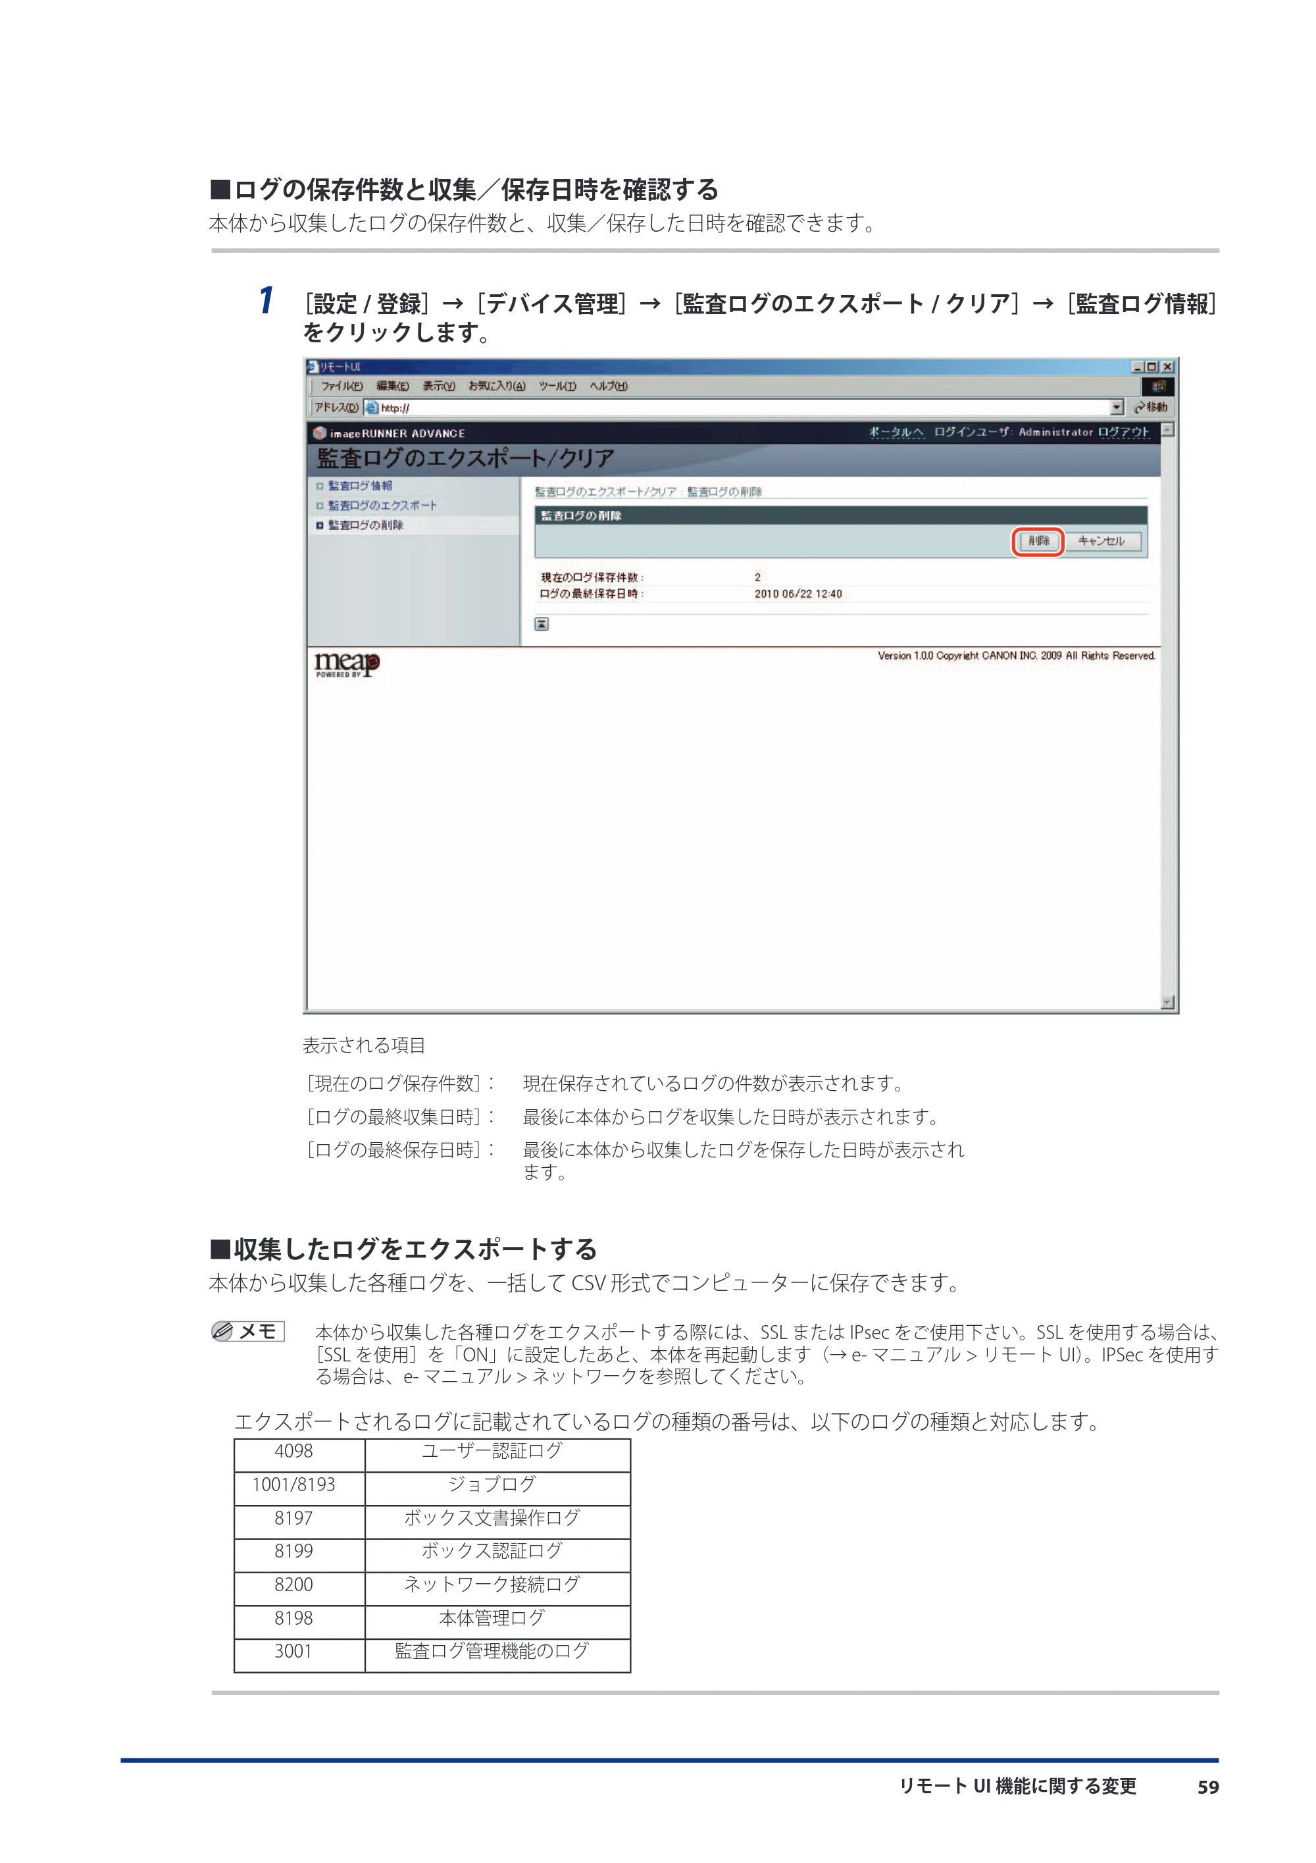Open the 編集(E) menu
1316x1863 pixels.
(x=392, y=386)
